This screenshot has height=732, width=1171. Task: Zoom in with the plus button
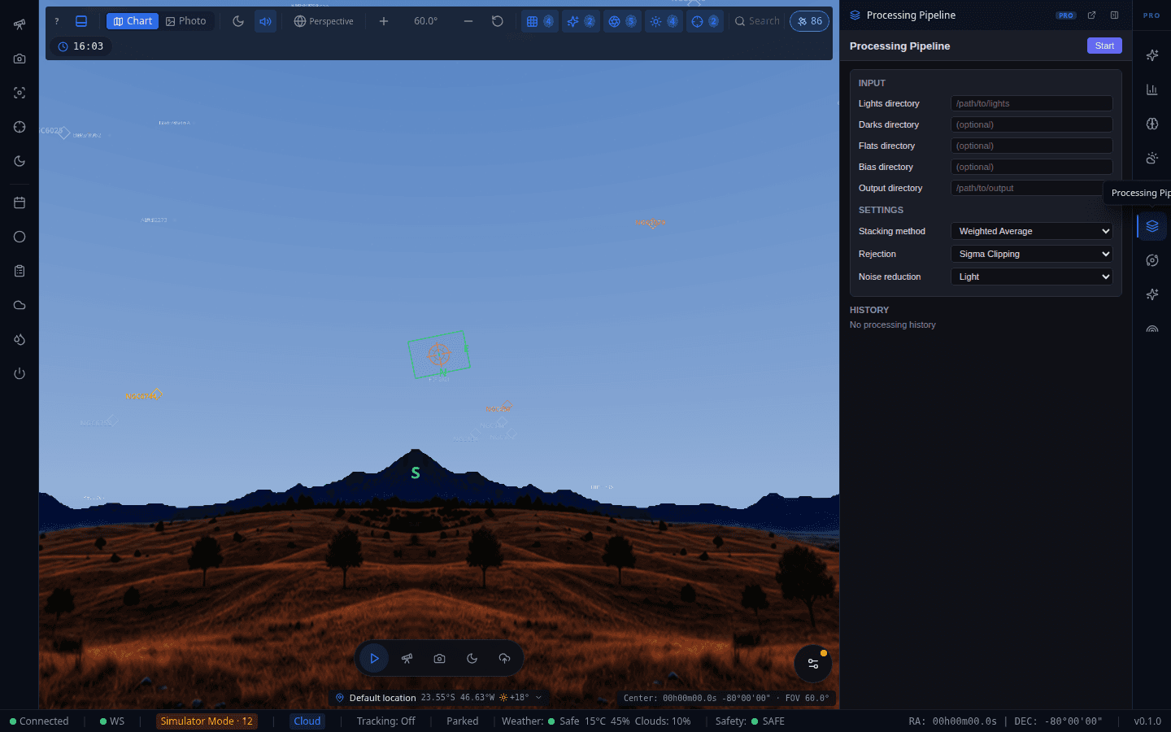(x=384, y=21)
